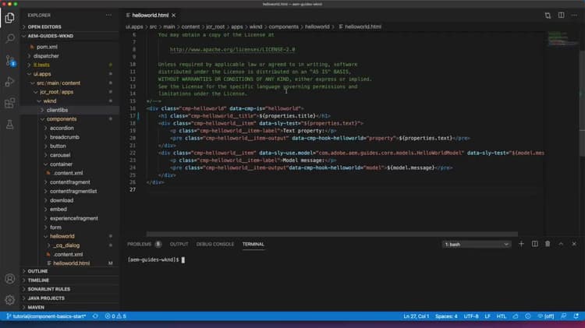
Task: Kill the terminal with trash icon
Action: (548, 244)
